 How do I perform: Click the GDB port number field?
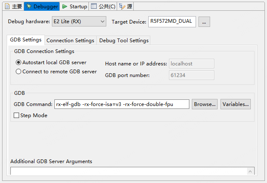click(191, 75)
